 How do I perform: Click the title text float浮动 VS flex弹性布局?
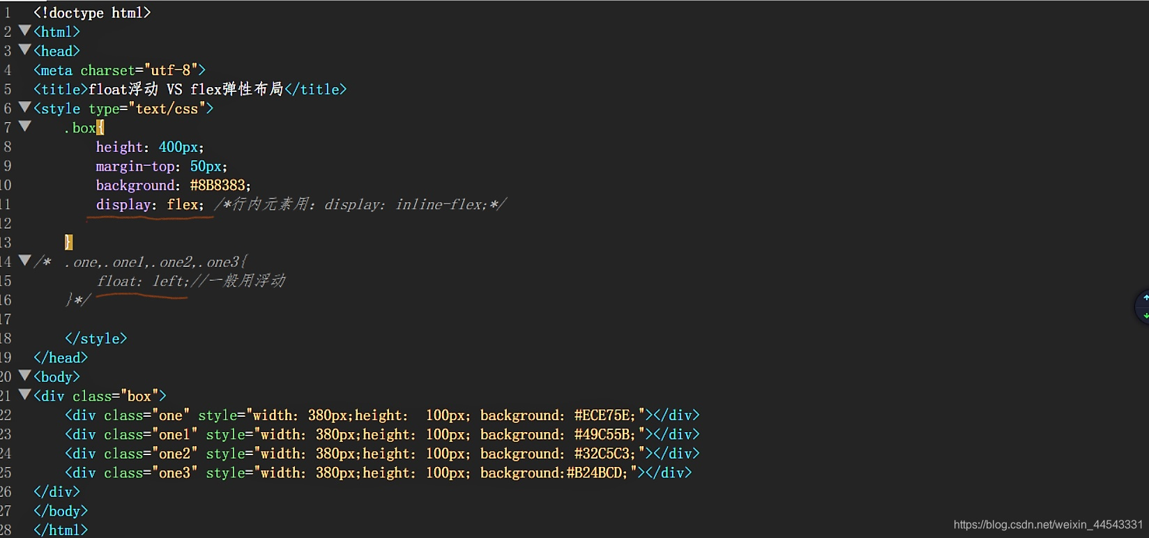186,89
